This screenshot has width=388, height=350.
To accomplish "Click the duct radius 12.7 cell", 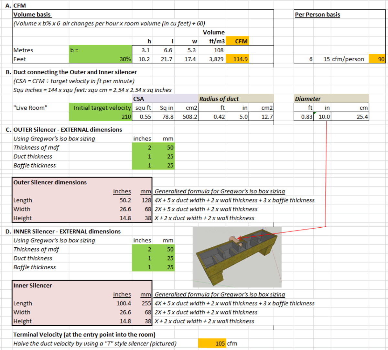I will coord(261,117).
